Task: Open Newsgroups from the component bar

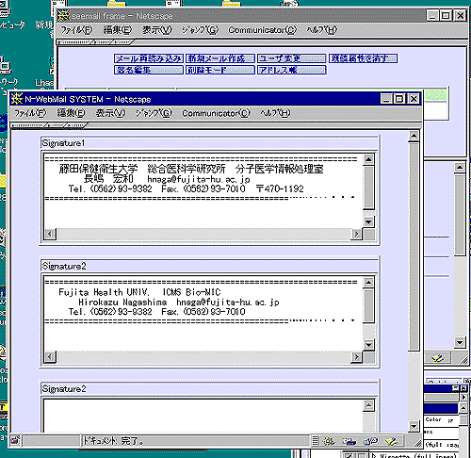Action: [x=370, y=441]
